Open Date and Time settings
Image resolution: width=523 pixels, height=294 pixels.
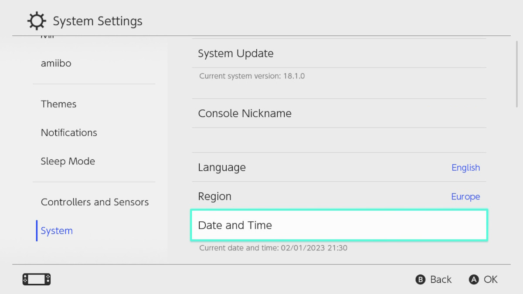coord(235,225)
